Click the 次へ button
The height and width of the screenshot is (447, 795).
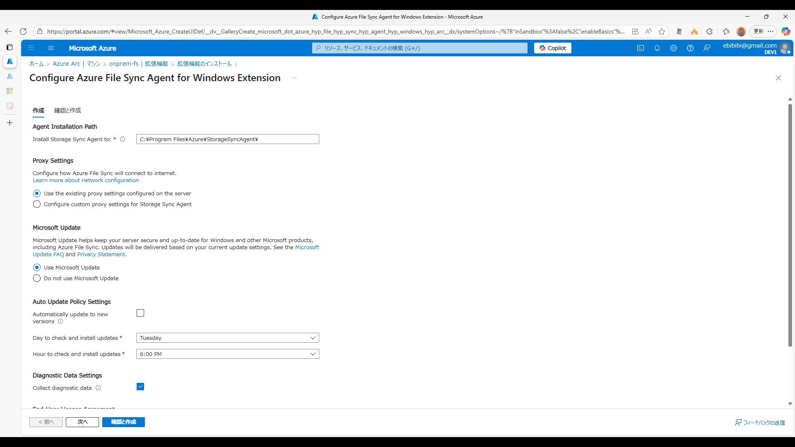pos(82,422)
